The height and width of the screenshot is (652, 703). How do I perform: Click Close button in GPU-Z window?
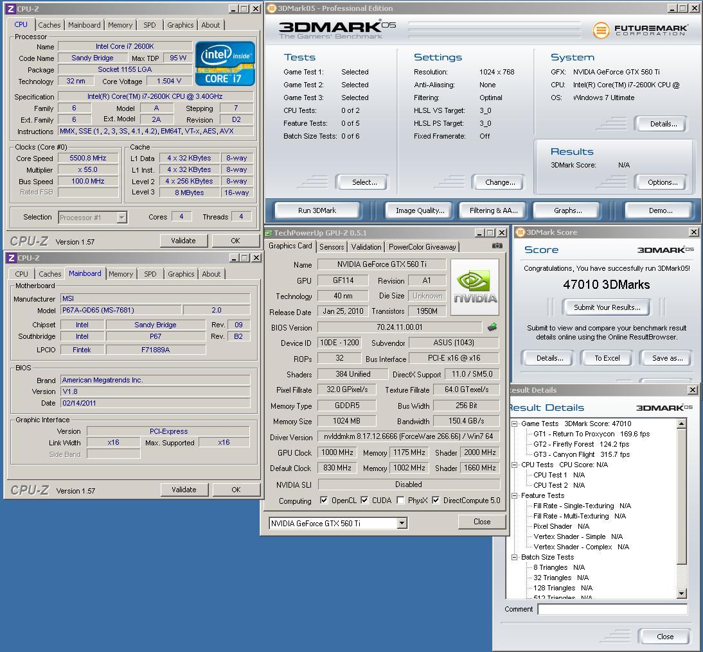click(x=481, y=522)
